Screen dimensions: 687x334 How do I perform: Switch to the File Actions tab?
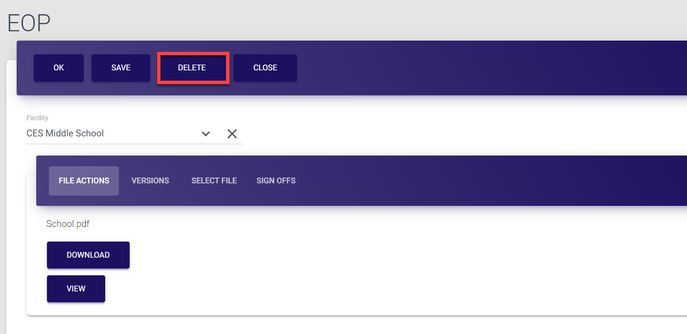(84, 181)
